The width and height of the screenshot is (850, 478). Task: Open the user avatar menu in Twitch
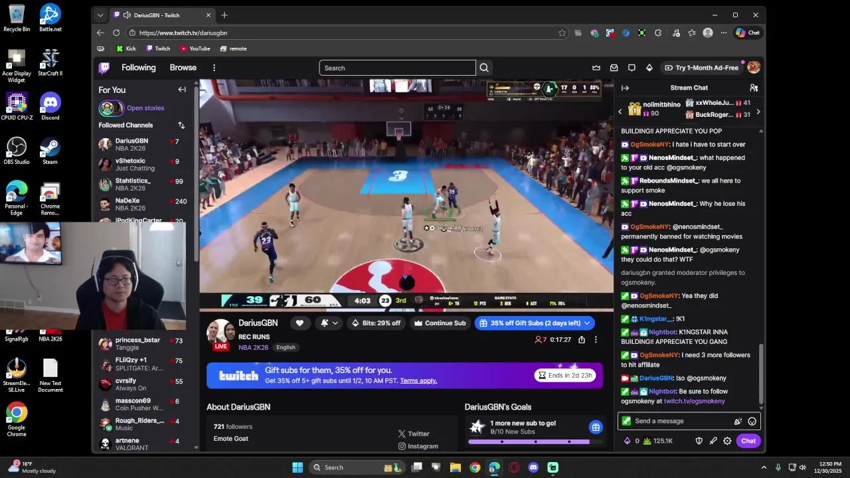click(x=754, y=68)
